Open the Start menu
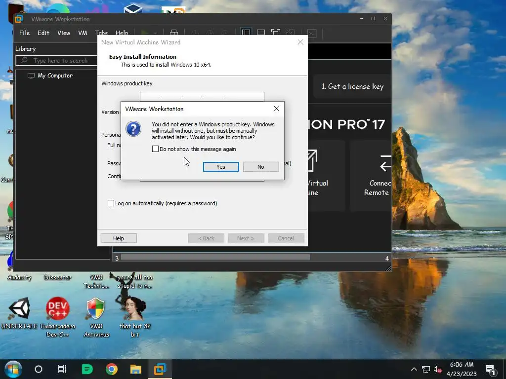 pyautogui.click(x=13, y=369)
